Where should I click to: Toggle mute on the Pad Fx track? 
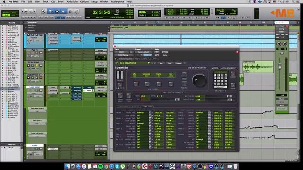pyautogui.click(x=41, y=53)
